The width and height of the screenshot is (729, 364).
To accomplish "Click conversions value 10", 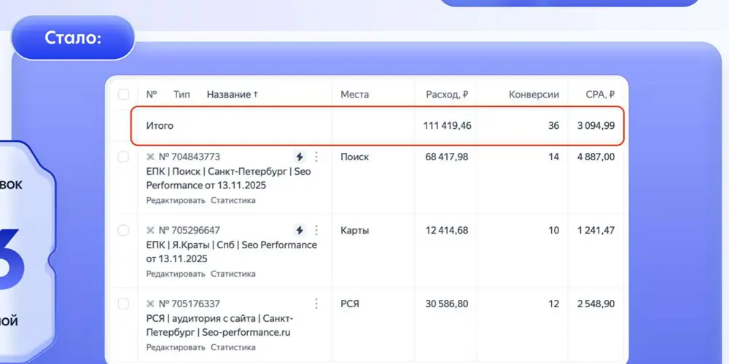I will (x=554, y=230).
